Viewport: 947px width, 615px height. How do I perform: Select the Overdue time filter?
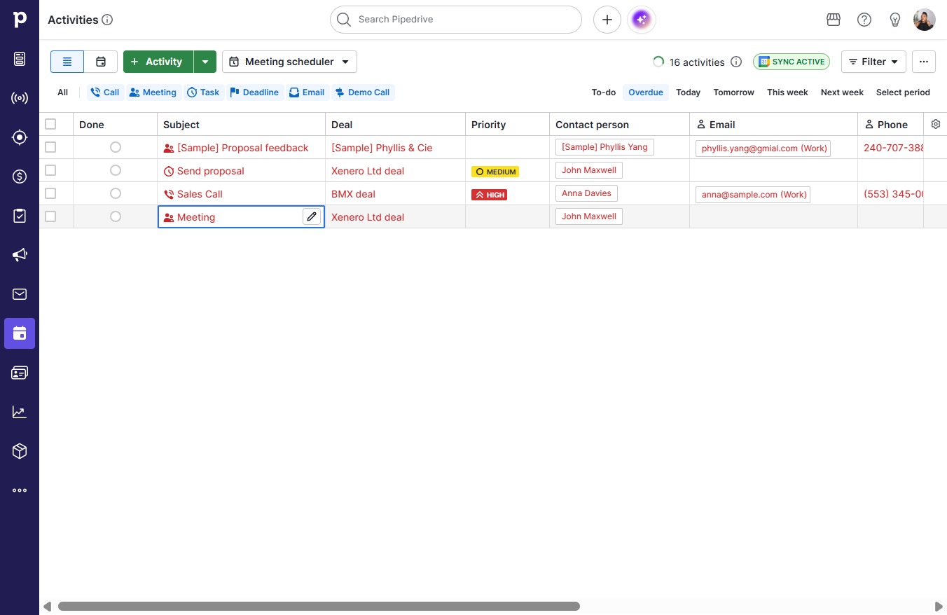pyautogui.click(x=646, y=92)
